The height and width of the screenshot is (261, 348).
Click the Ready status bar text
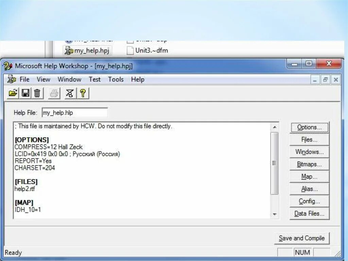coord(13,253)
